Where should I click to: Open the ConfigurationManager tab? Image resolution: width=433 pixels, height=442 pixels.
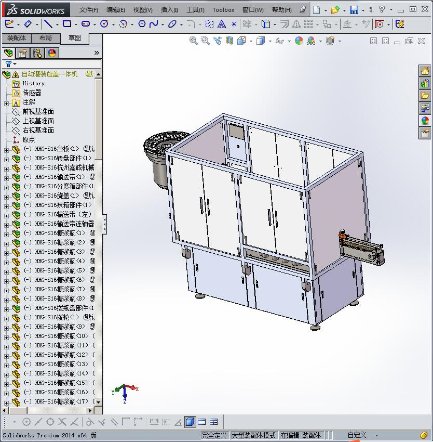[x=37, y=53]
